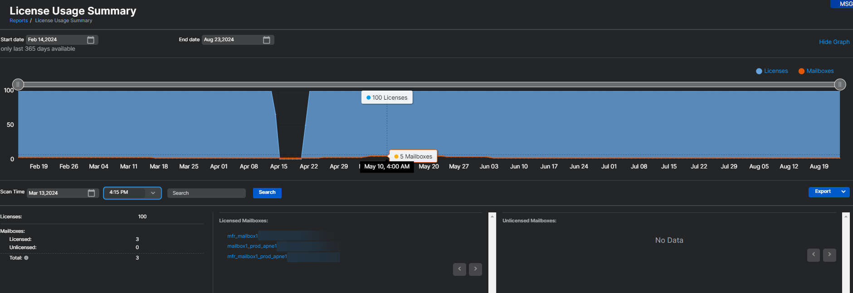Open the End date calendar picker icon
Image resolution: width=853 pixels, height=293 pixels.
(x=267, y=40)
